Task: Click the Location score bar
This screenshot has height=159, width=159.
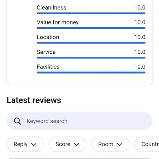Action: tap(91, 43)
